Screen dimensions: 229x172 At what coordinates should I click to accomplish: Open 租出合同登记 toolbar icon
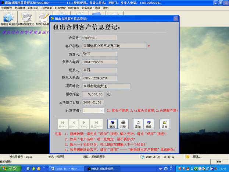(9, 19)
